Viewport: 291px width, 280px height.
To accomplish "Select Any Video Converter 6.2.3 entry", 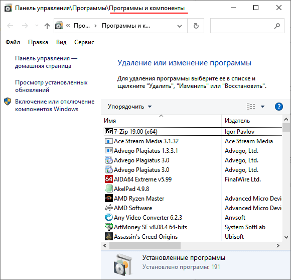I will pos(148,217).
